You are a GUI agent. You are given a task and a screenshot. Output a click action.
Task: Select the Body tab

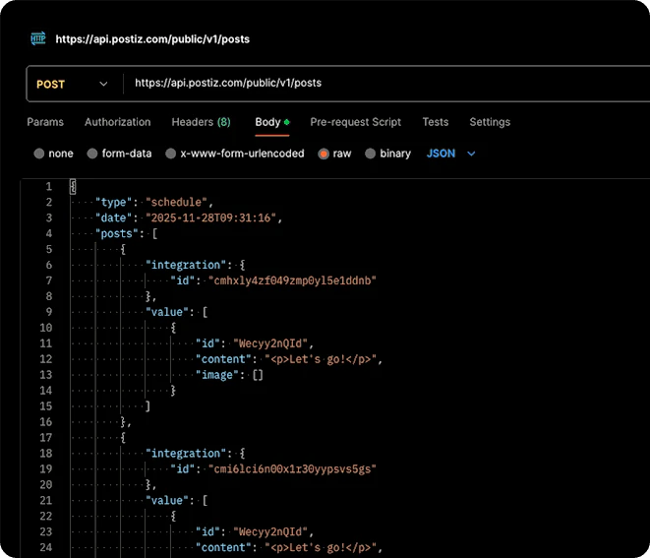coord(267,122)
